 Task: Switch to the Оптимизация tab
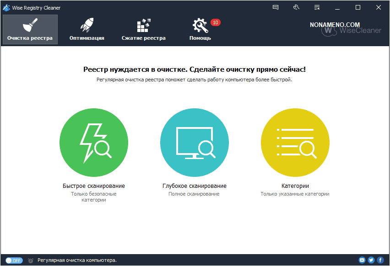point(87,29)
